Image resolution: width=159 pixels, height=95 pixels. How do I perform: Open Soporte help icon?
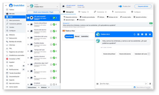point(7,80)
